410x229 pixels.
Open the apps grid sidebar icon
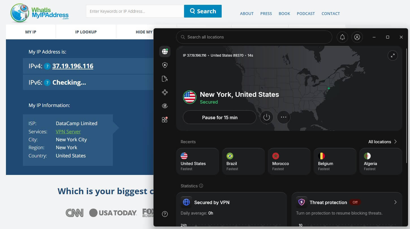165,119
